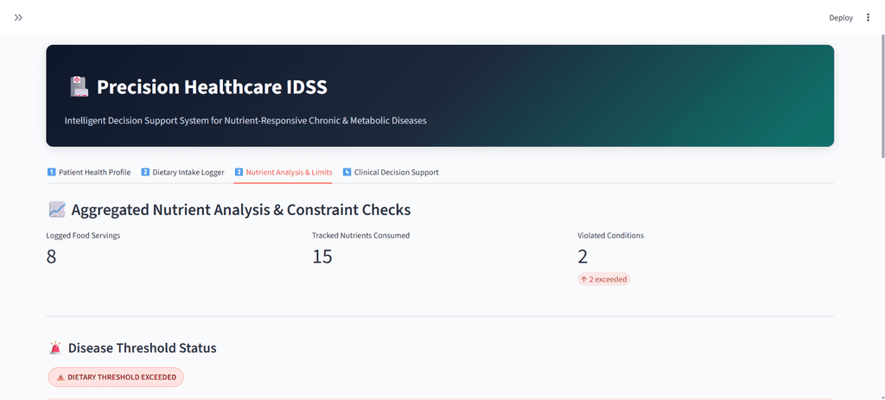Select the Nutrient Analysis & Limits tab
Viewport: 885px width, 400px height.
tap(283, 172)
